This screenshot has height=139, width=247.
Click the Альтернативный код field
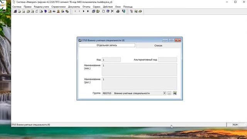[x=167, y=60]
